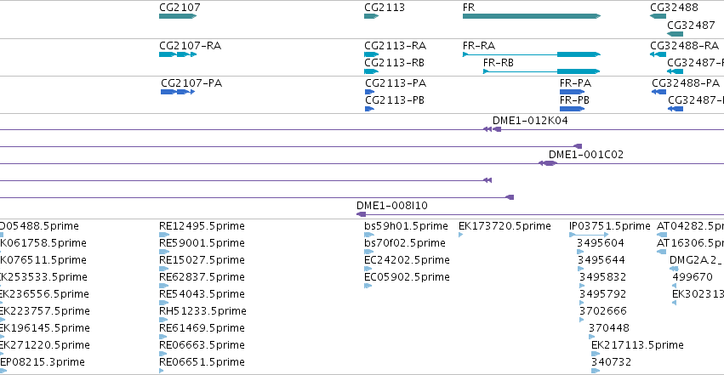Select the CG2107-RA transcript exon glyph
Viewport: 724px width, 375px height.
178,54
